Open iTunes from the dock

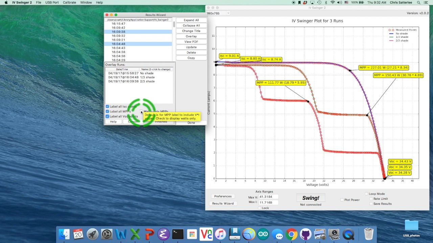[x=220, y=234]
